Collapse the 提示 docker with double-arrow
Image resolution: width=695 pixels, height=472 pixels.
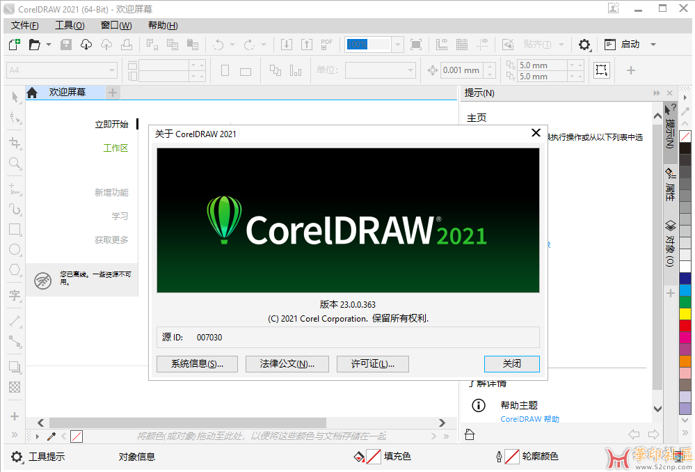[x=657, y=93]
